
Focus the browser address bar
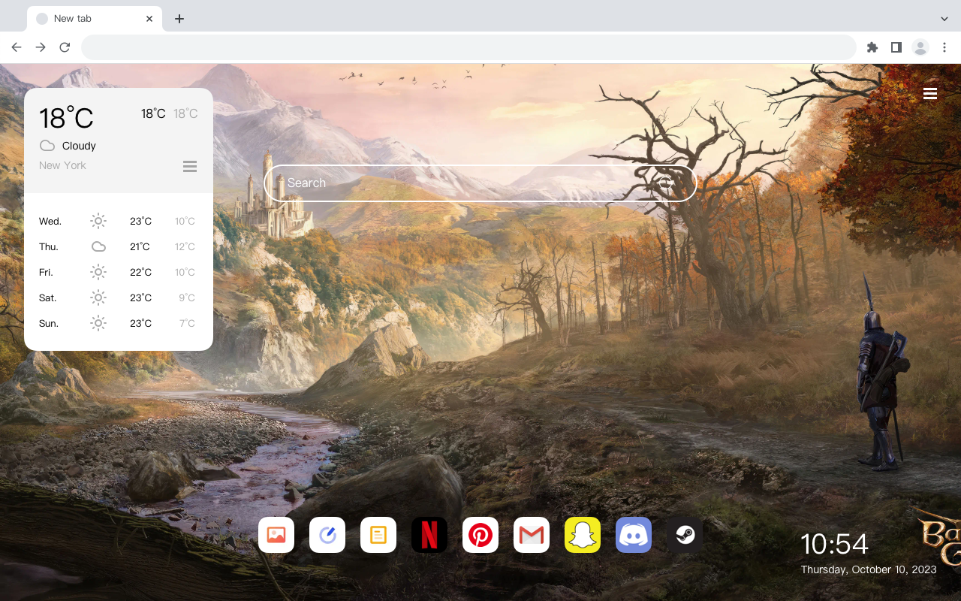point(468,47)
